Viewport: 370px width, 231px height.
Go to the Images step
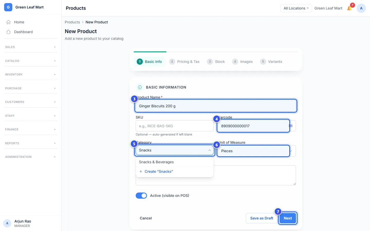tap(242, 62)
